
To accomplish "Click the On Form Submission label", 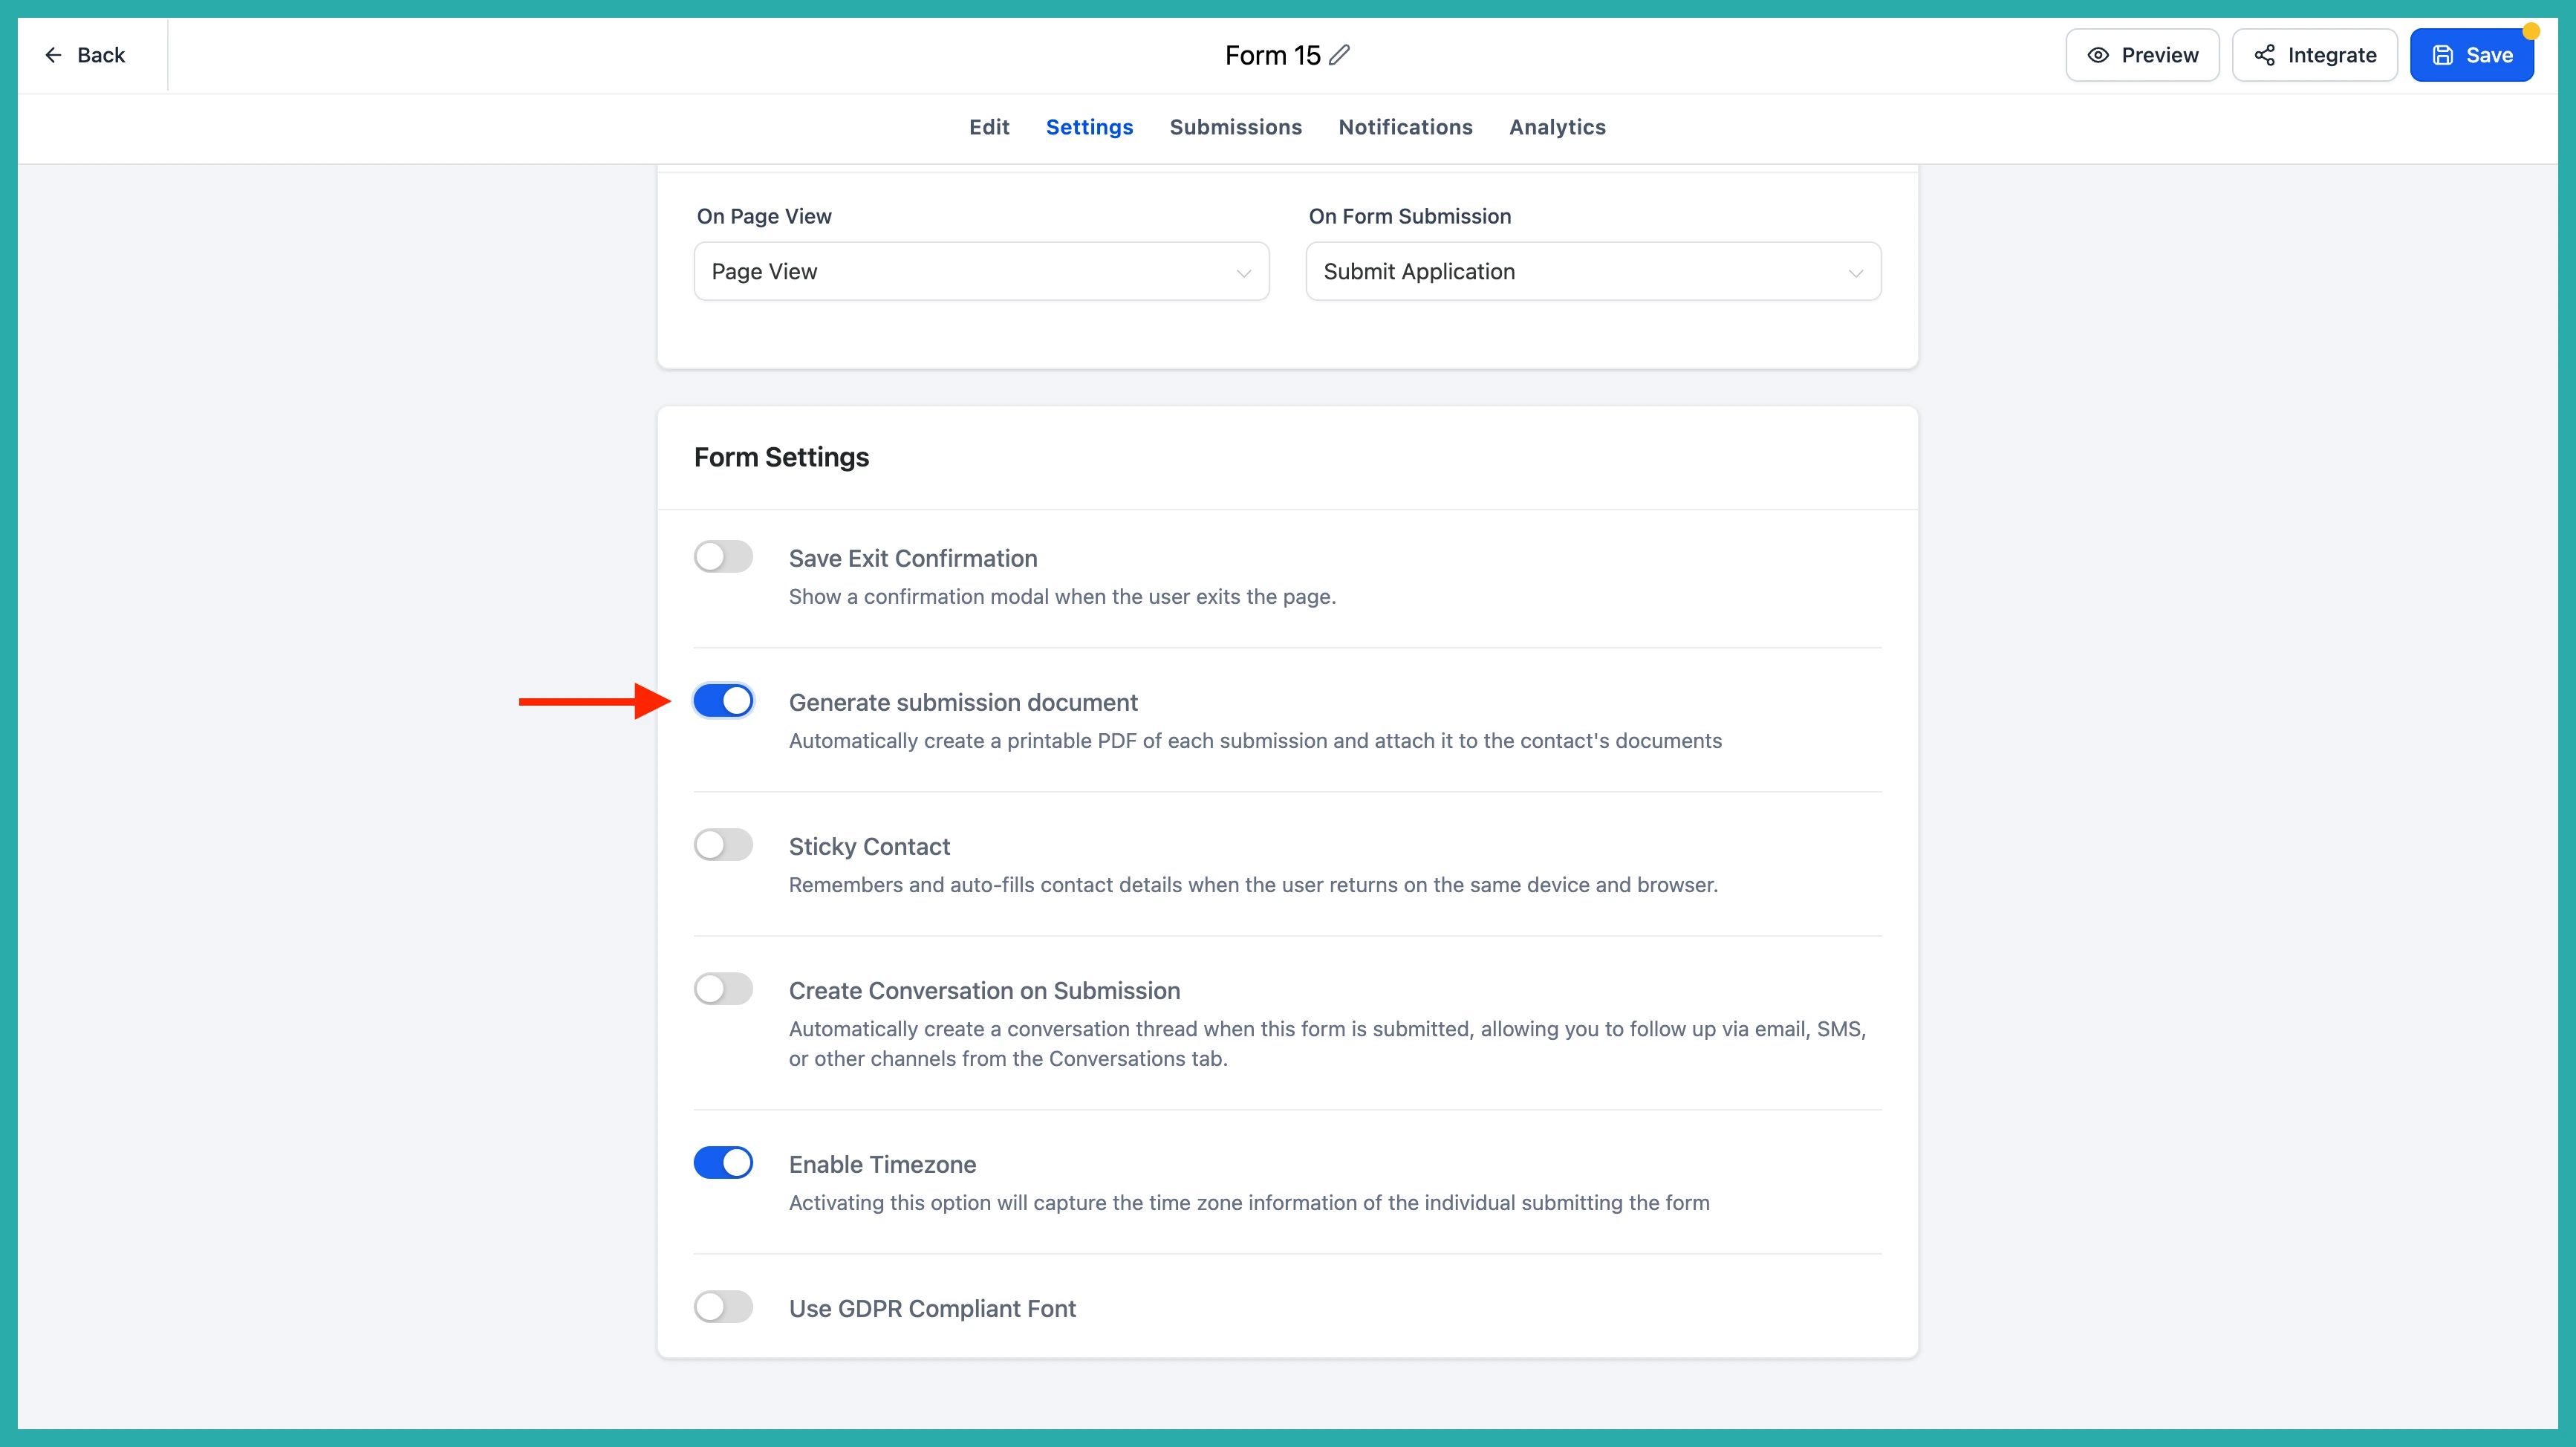I will (1410, 216).
